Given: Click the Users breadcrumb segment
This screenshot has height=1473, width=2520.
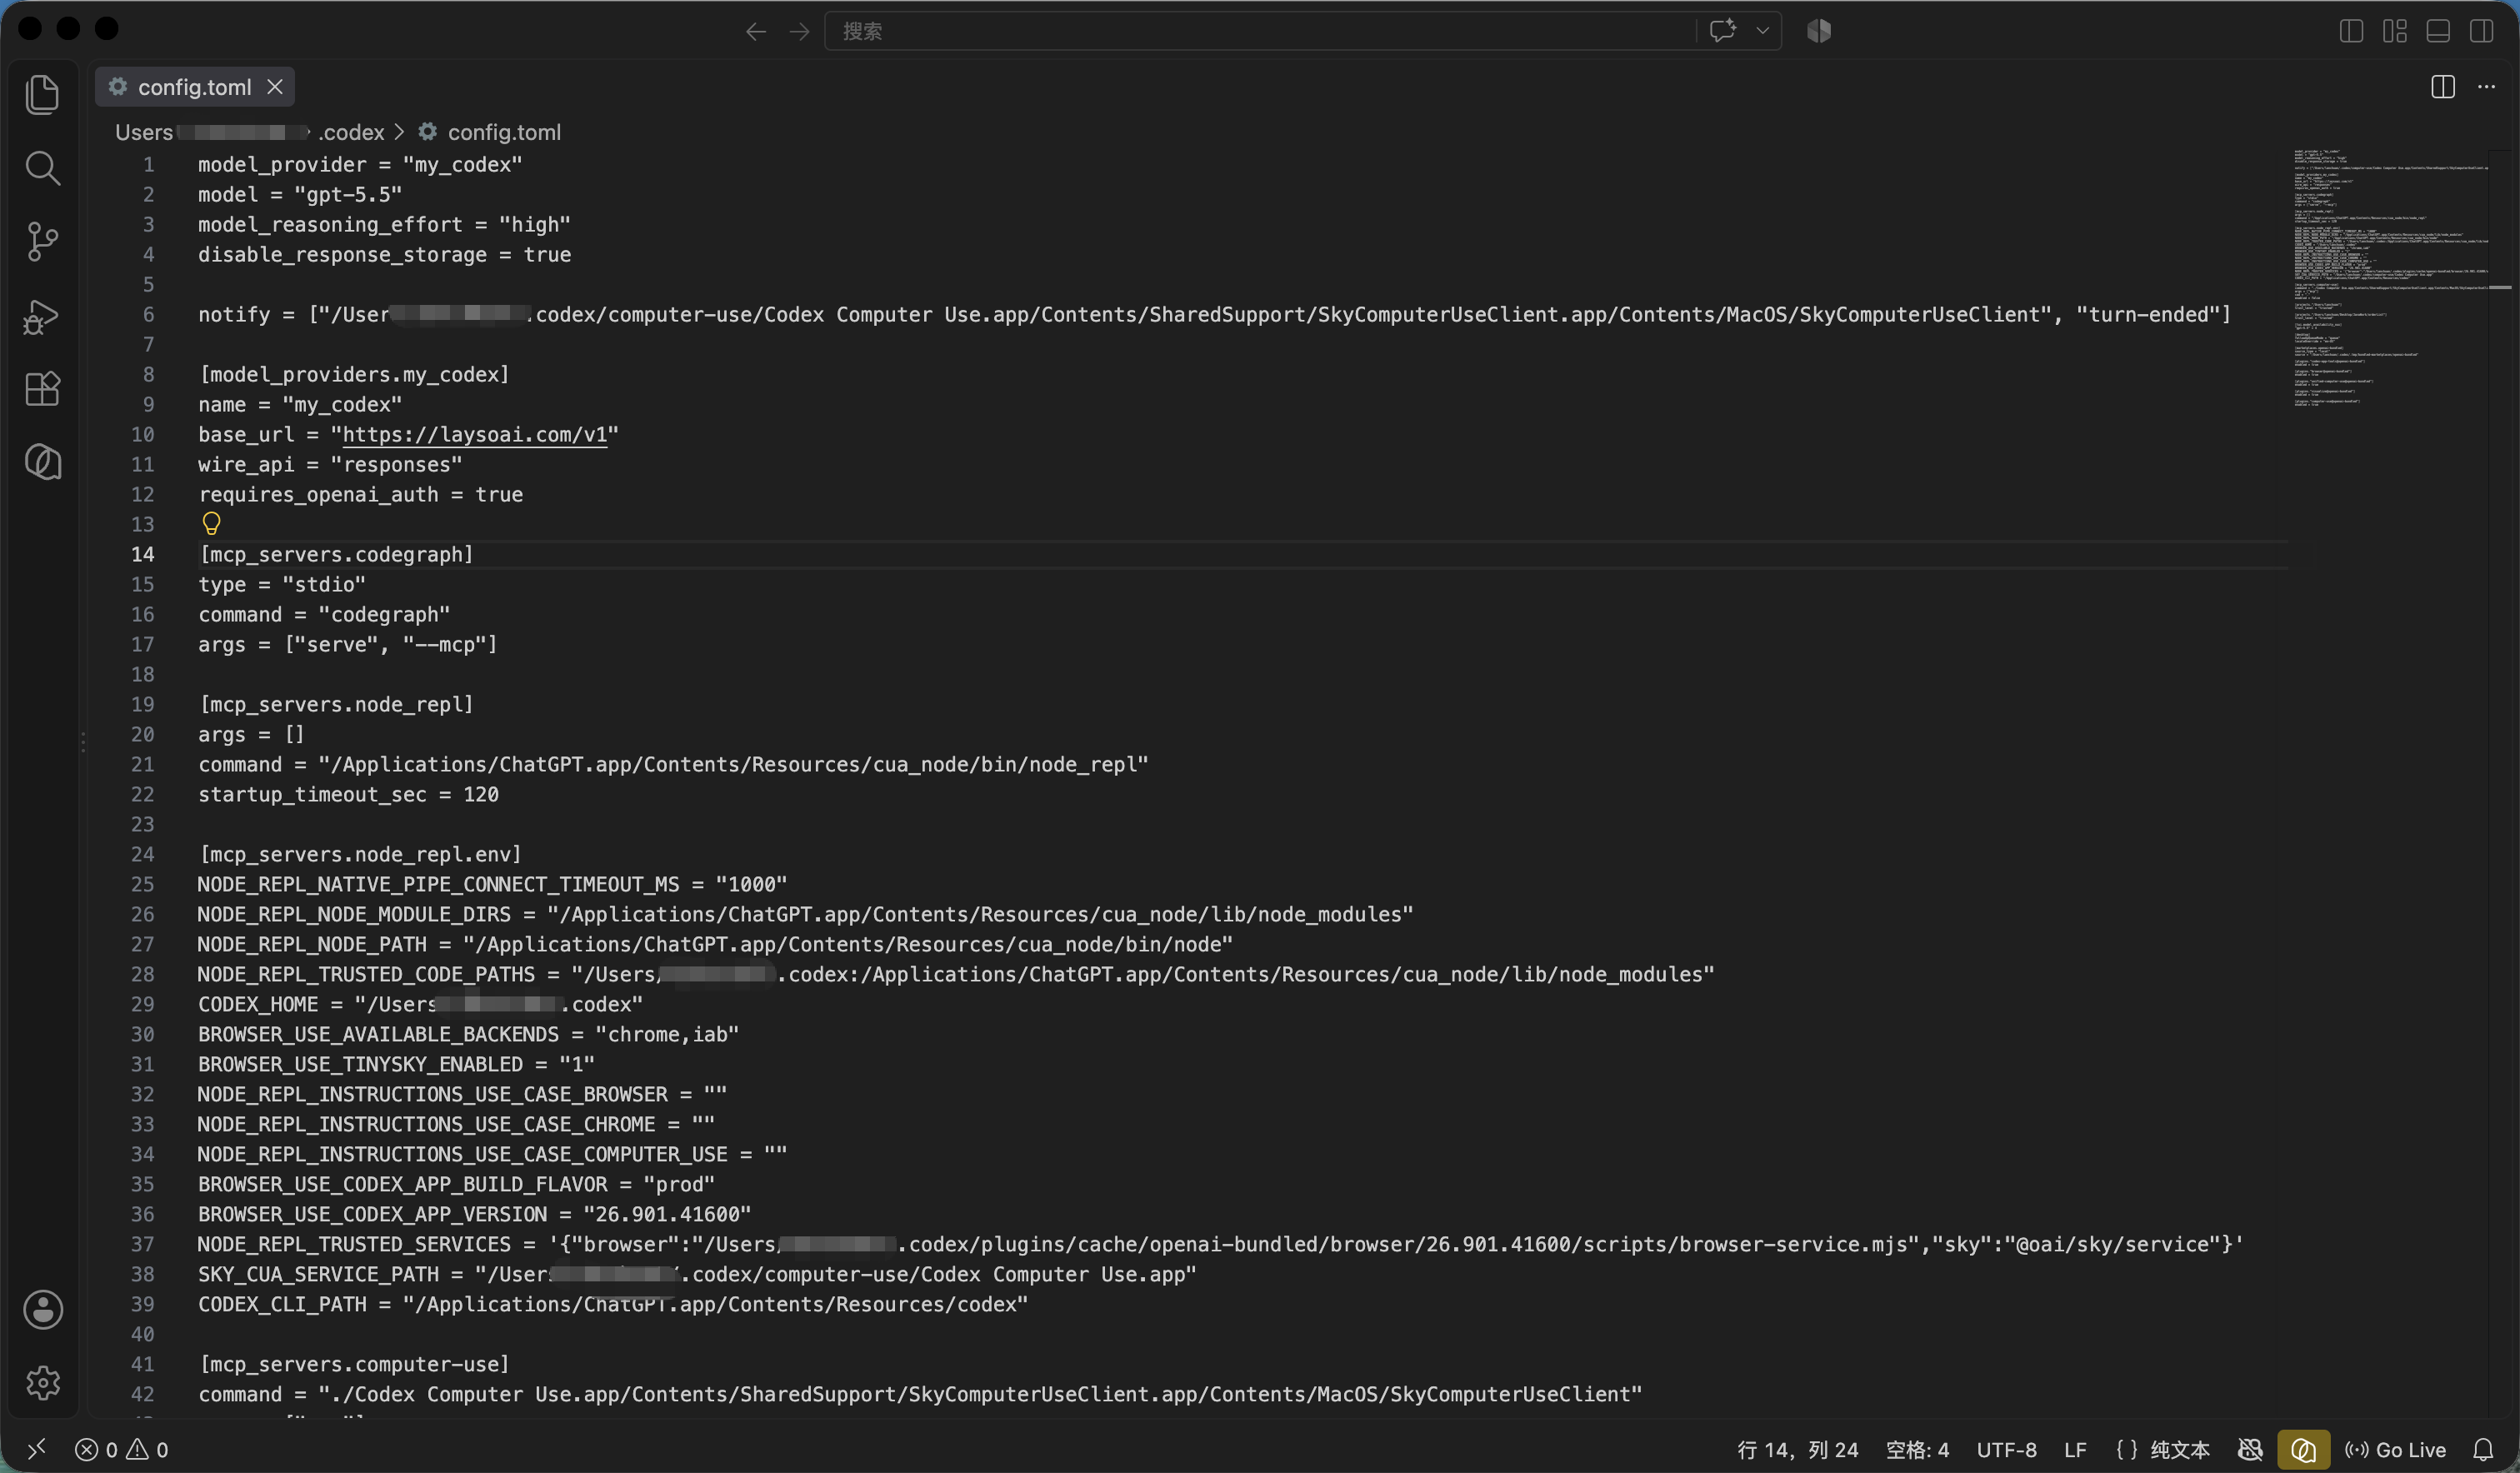Looking at the screenshot, I should click(144, 132).
